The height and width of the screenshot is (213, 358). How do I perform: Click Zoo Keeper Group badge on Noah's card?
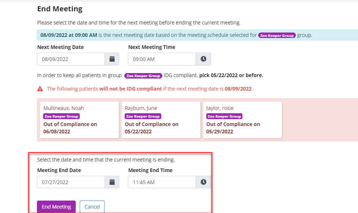pos(61,116)
